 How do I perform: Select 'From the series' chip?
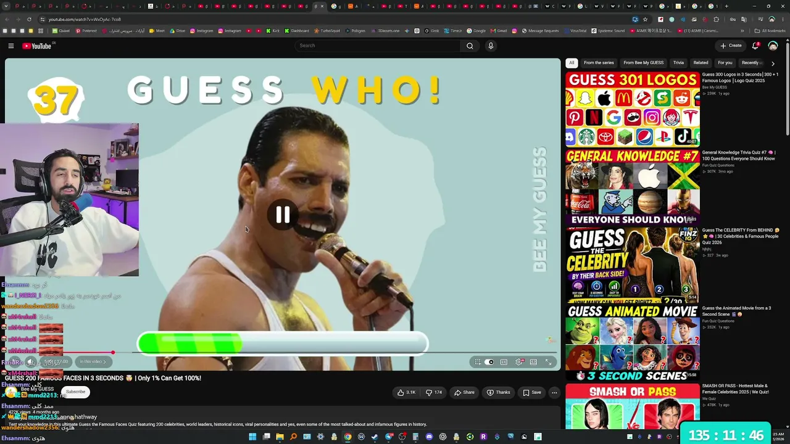coord(599,63)
